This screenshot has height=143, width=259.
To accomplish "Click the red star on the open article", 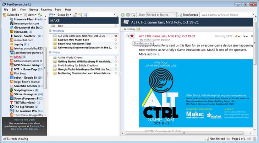I will click(x=132, y=36).
